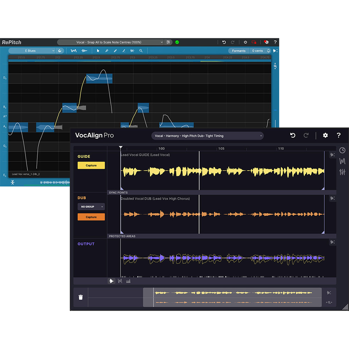This screenshot has width=349, height=349.
Task: Click the trash delete icon in VocAlign
Action: 81,297
